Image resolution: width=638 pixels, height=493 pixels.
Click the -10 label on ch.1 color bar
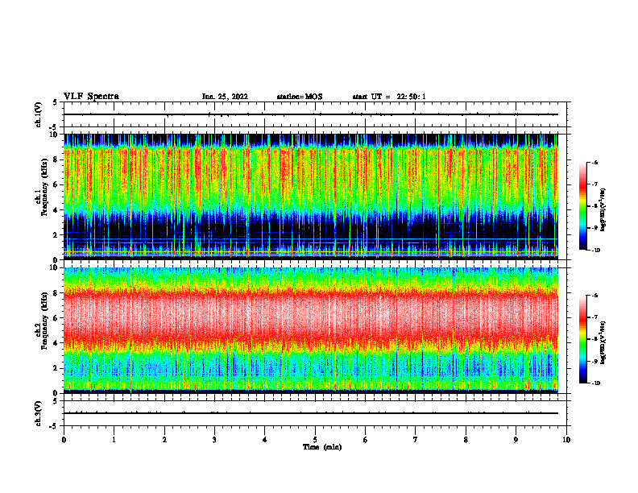pos(595,251)
